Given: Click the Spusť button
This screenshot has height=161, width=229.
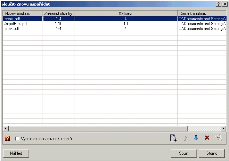Looking at the screenshot, I should 184,153.
